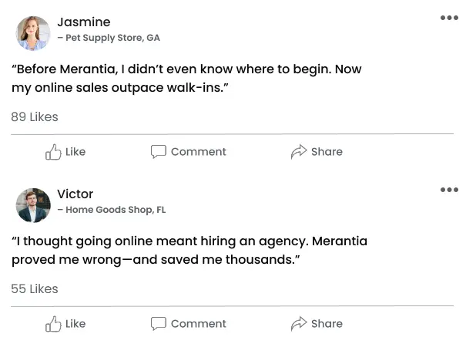
Task: Open the three-dot menu on Jasmine's post
Action: (x=449, y=18)
